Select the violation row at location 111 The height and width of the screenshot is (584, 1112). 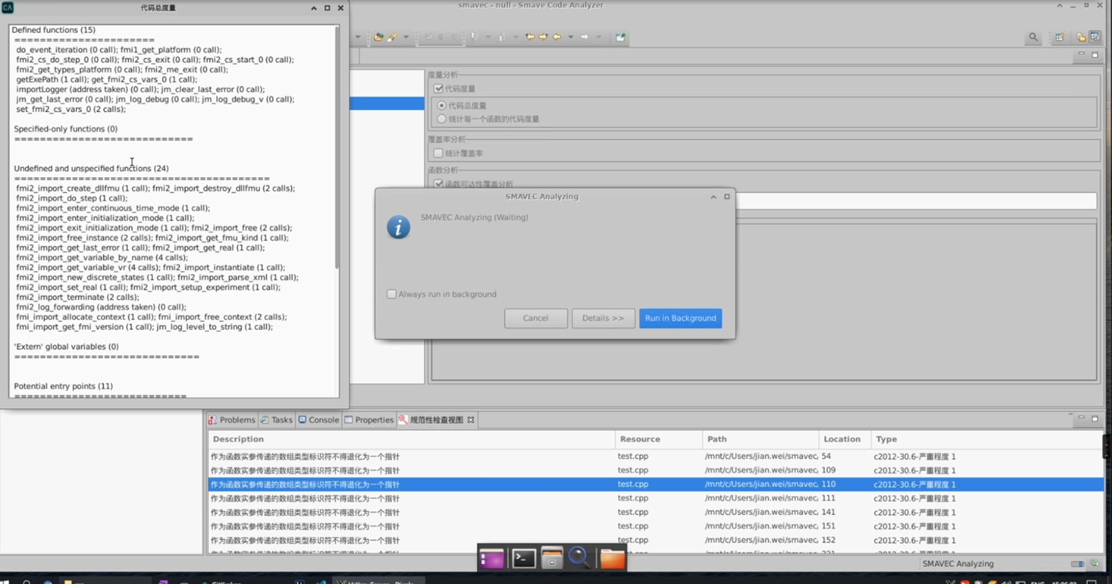(x=655, y=498)
